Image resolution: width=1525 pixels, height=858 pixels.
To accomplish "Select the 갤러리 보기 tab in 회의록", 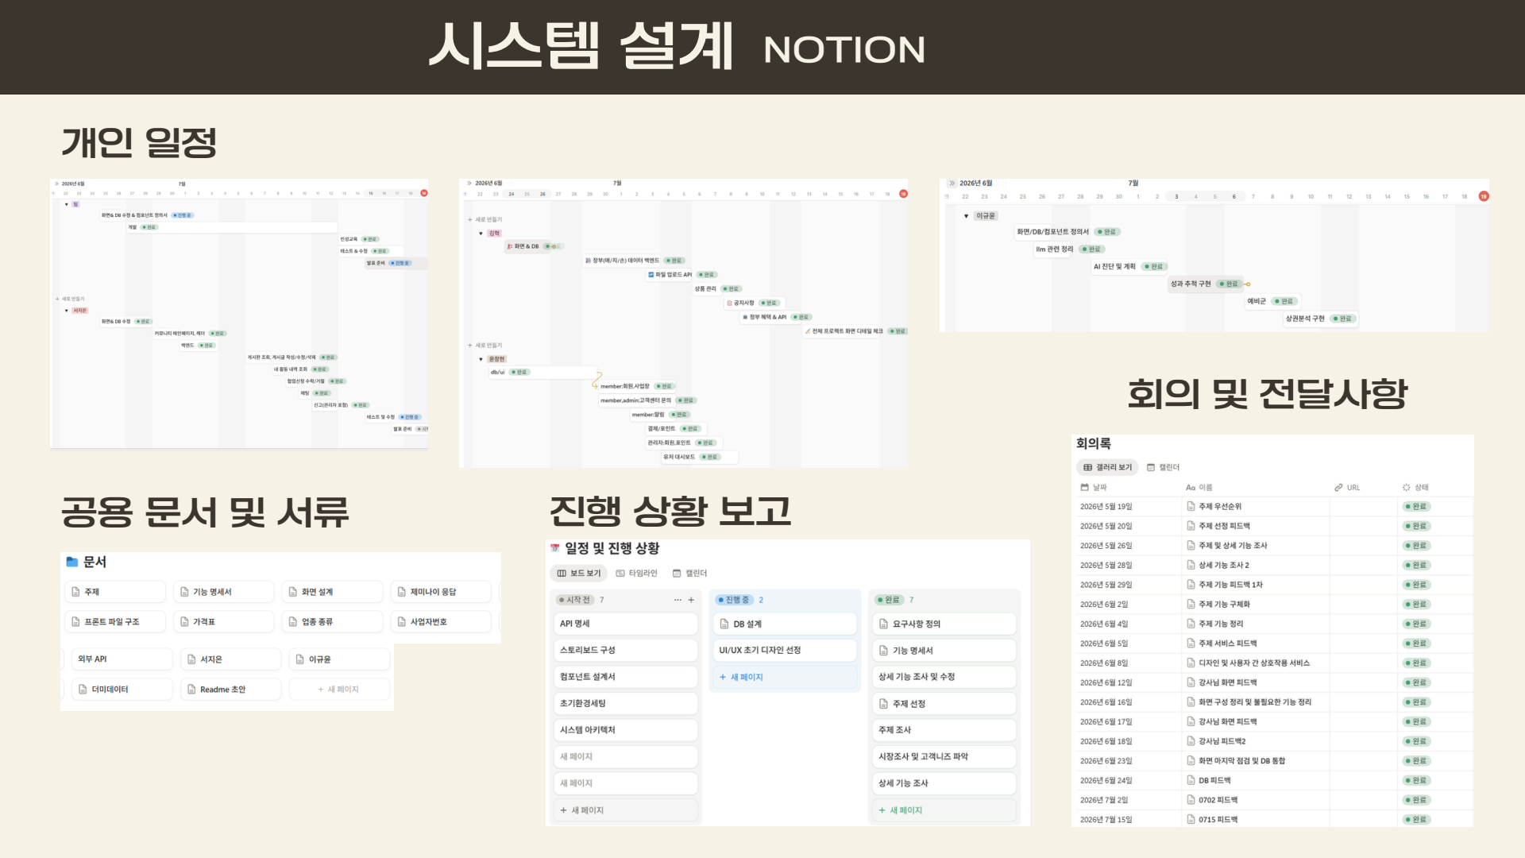I will coord(1107,468).
